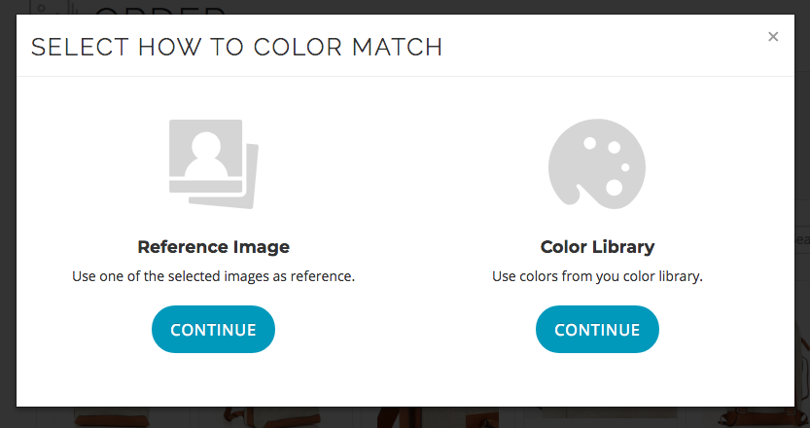810x428 pixels.
Task: Click the dark overlay right of the dialog
Action: click(802, 146)
